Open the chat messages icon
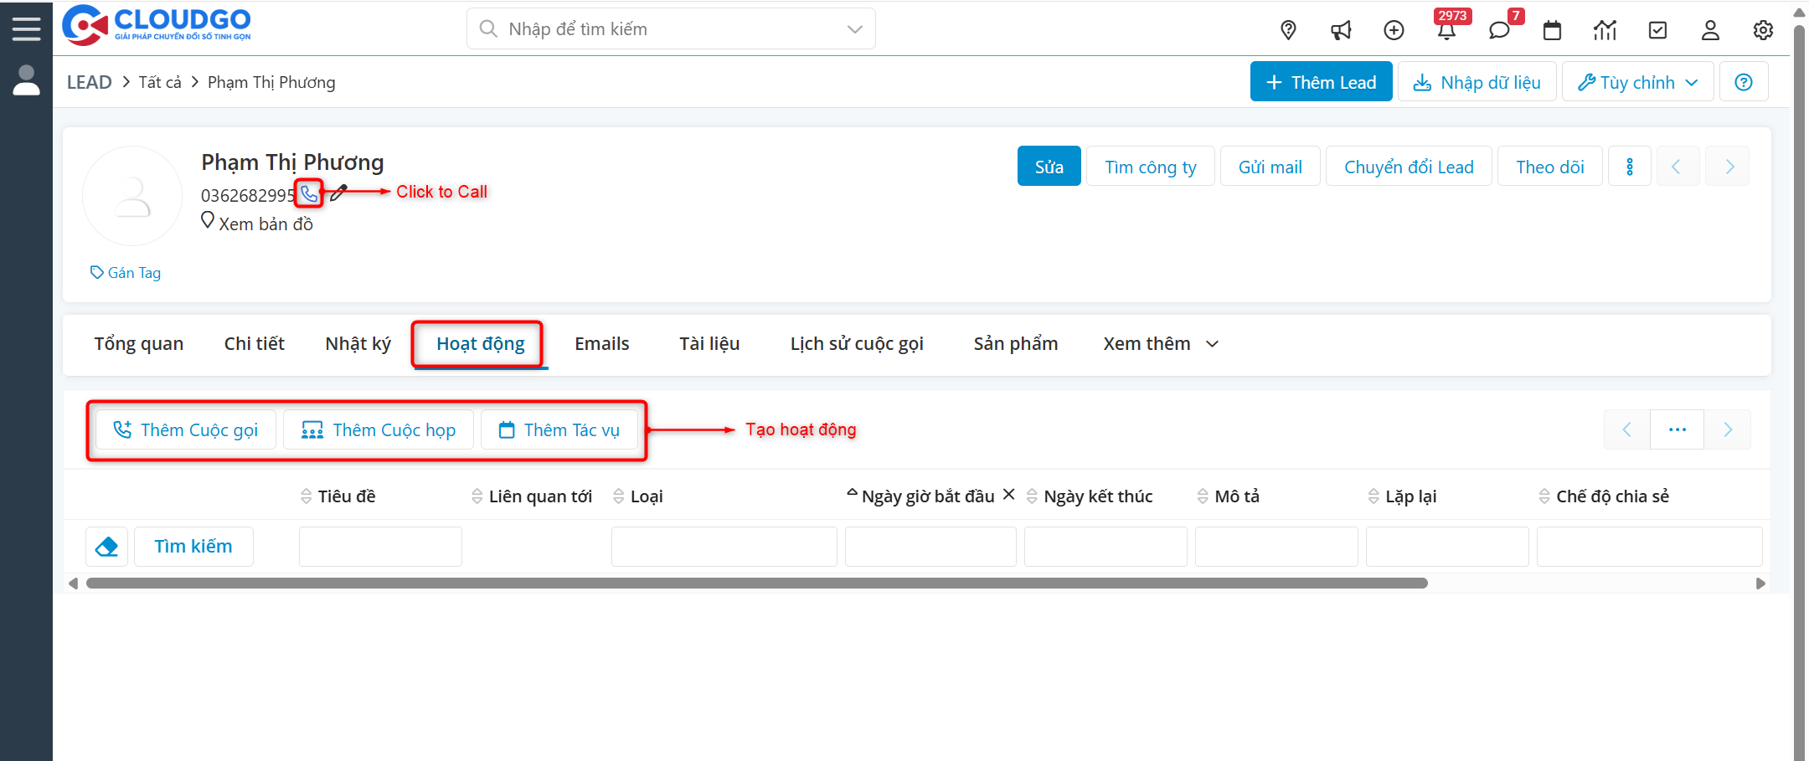This screenshot has height=761, width=1809. click(1499, 29)
